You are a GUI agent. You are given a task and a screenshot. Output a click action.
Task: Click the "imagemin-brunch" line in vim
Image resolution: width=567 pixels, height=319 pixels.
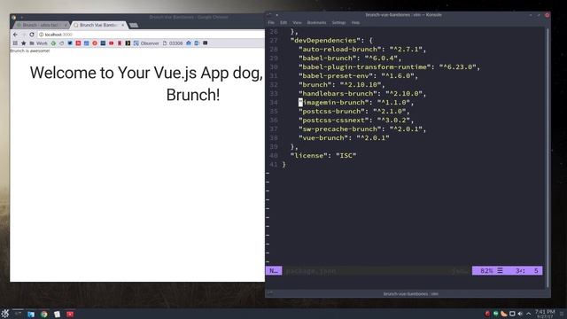(356, 103)
